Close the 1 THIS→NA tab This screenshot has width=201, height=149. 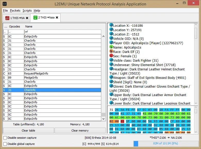[27, 18]
